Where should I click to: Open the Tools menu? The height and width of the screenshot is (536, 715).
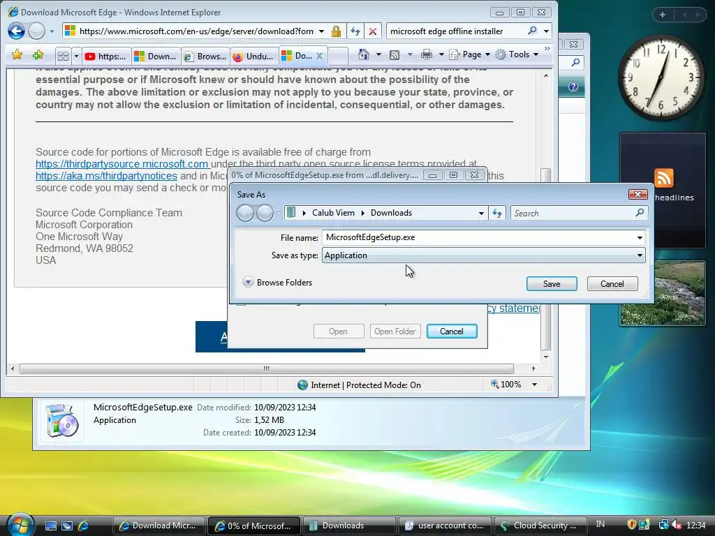click(x=517, y=54)
